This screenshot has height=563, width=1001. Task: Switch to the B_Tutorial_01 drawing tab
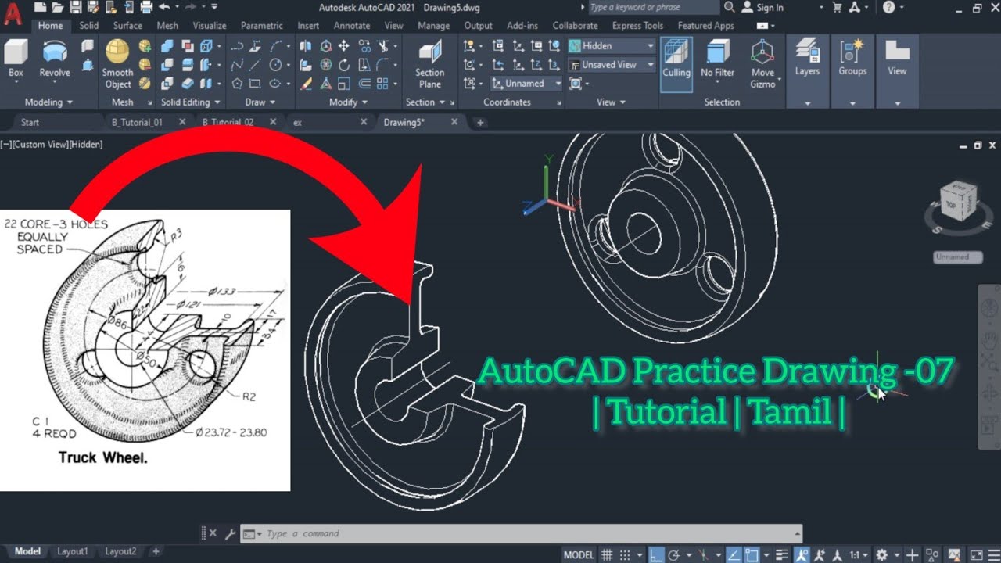pos(137,122)
